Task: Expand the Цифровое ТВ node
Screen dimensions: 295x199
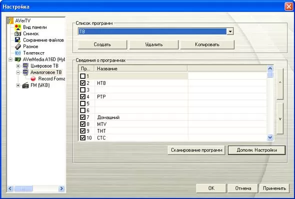Action: tap(18, 66)
